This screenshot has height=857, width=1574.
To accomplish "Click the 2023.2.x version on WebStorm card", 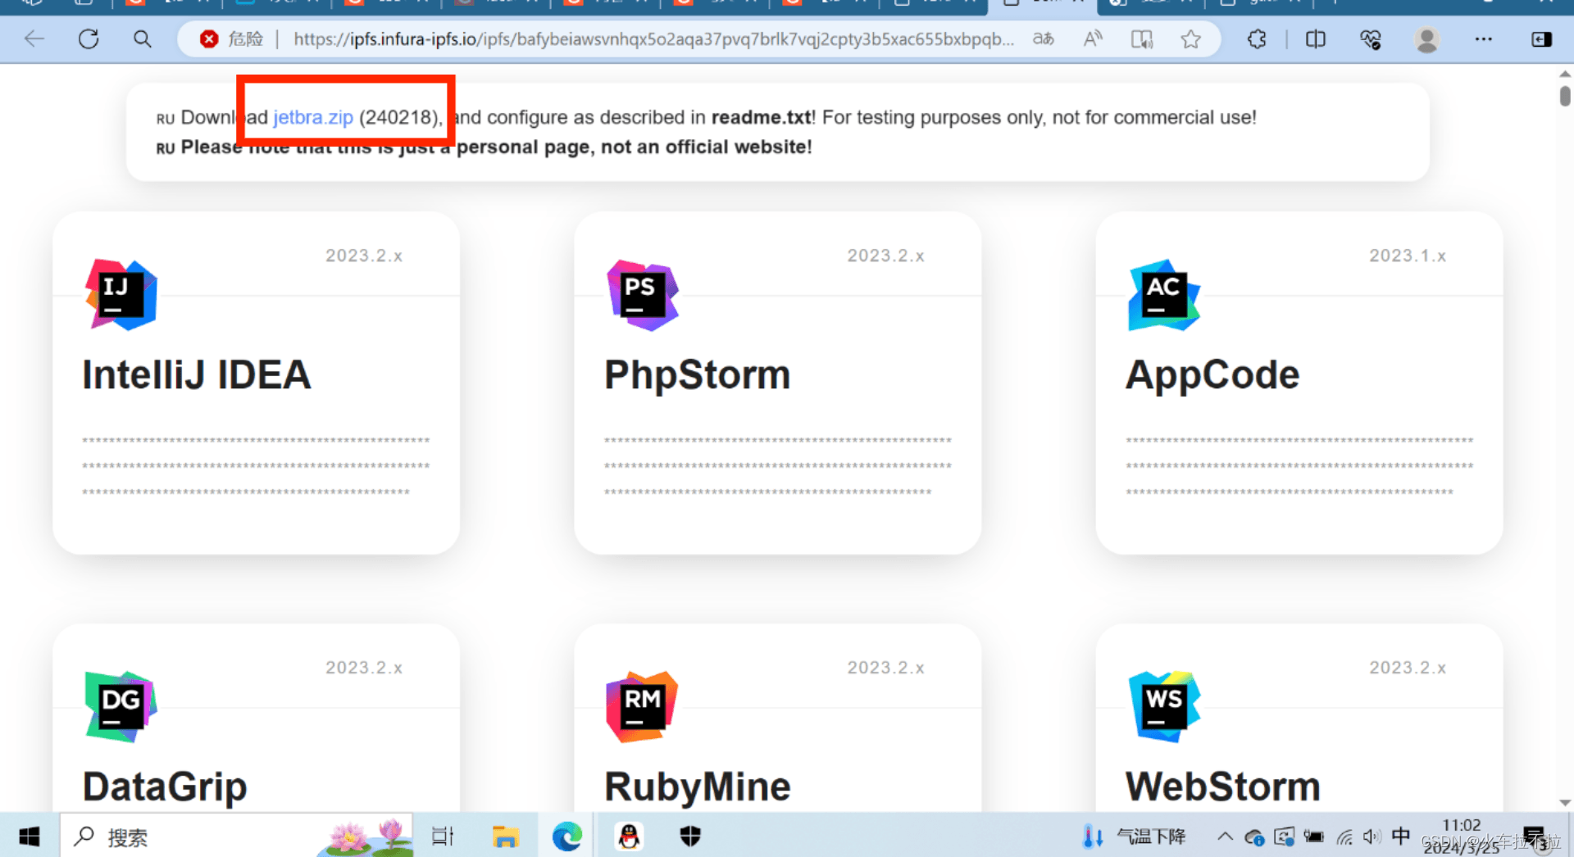I will click(x=1408, y=668).
